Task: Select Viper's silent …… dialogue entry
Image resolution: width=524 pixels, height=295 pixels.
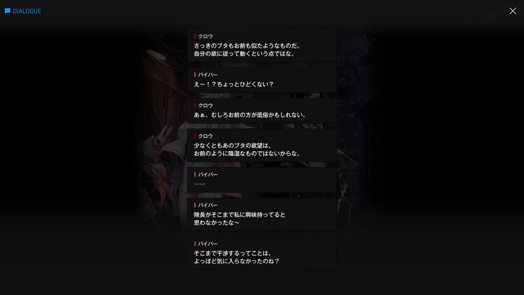Action: pos(262,180)
